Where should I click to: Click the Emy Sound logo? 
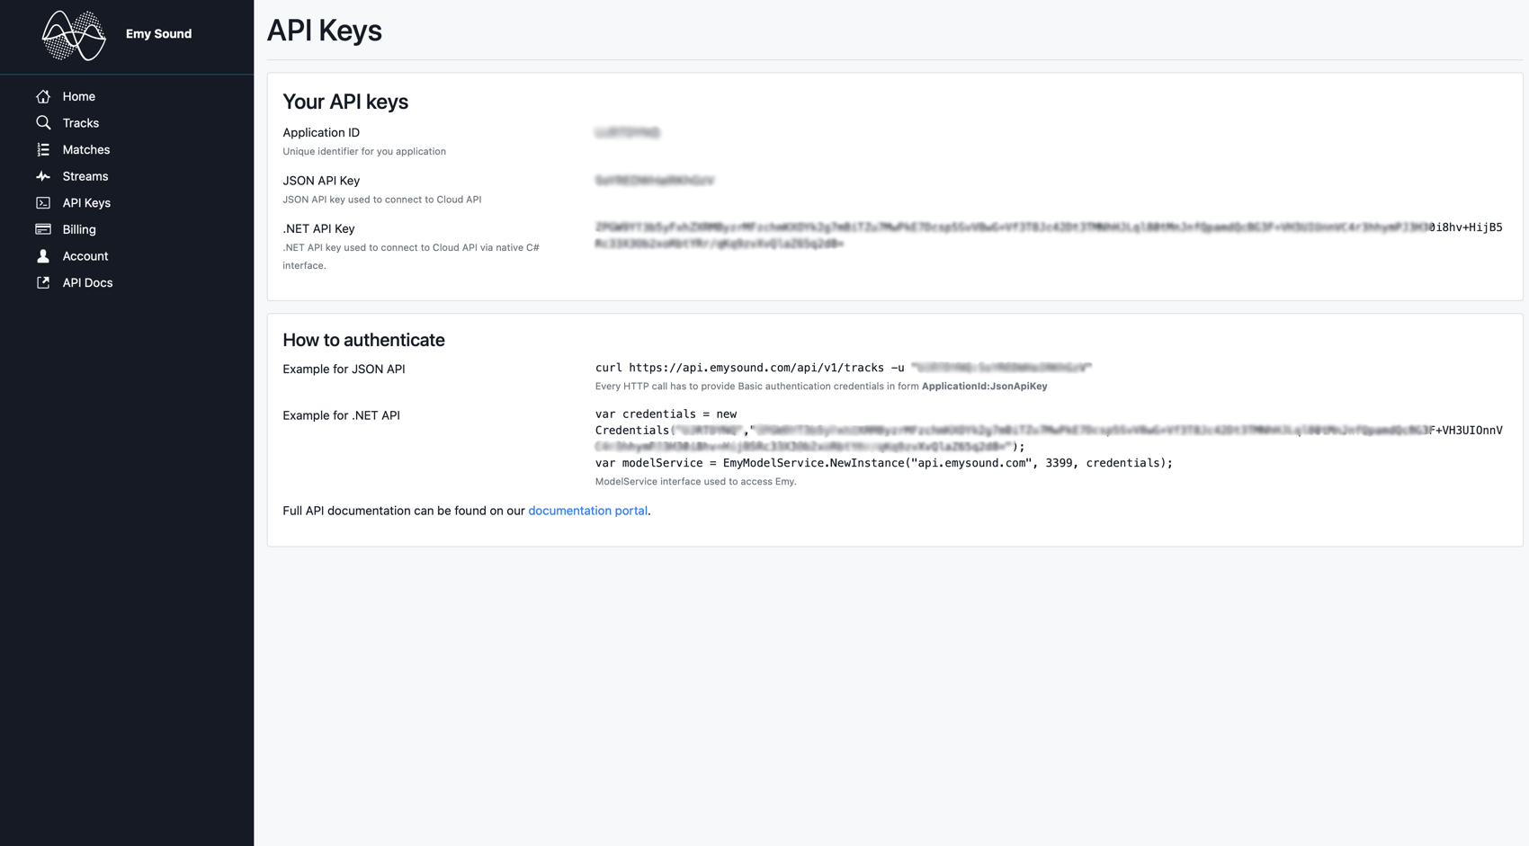74,34
